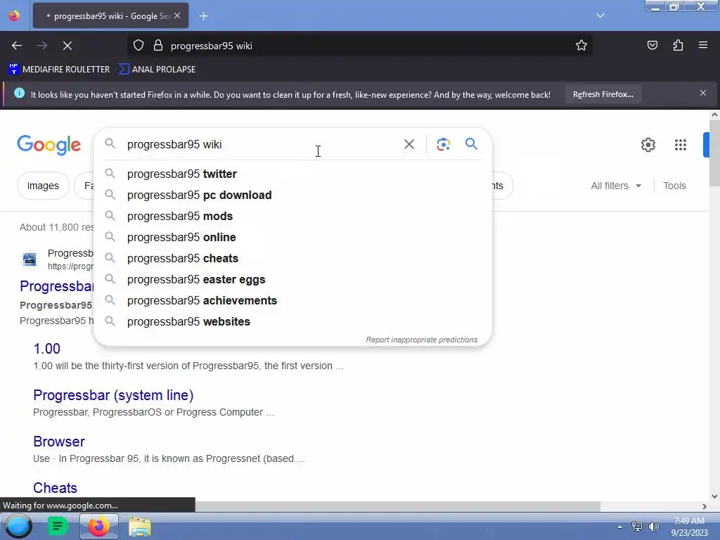The height and width of the screenshot is (540, 720).
Task: Go to Google home via logo
Action: click(x=49, y=145)
